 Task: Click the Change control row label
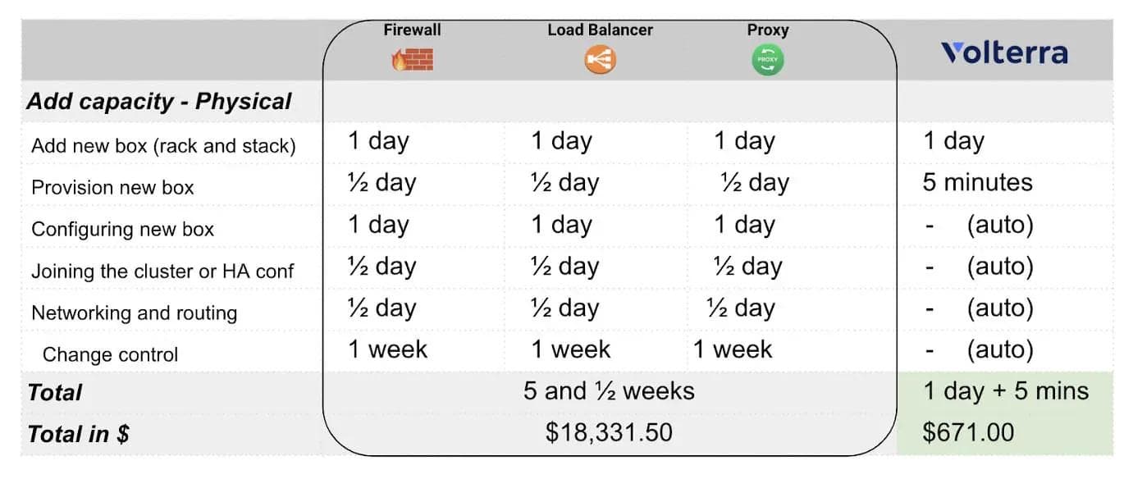[110, 354]
